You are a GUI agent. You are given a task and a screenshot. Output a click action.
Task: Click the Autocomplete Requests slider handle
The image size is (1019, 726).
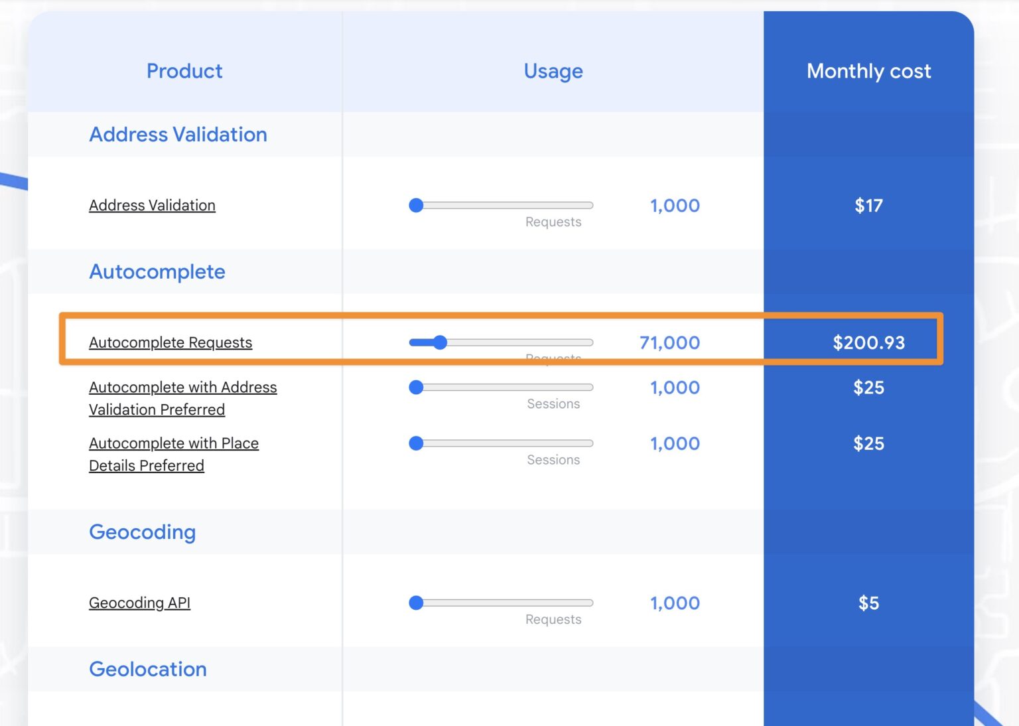pos(440,342)
